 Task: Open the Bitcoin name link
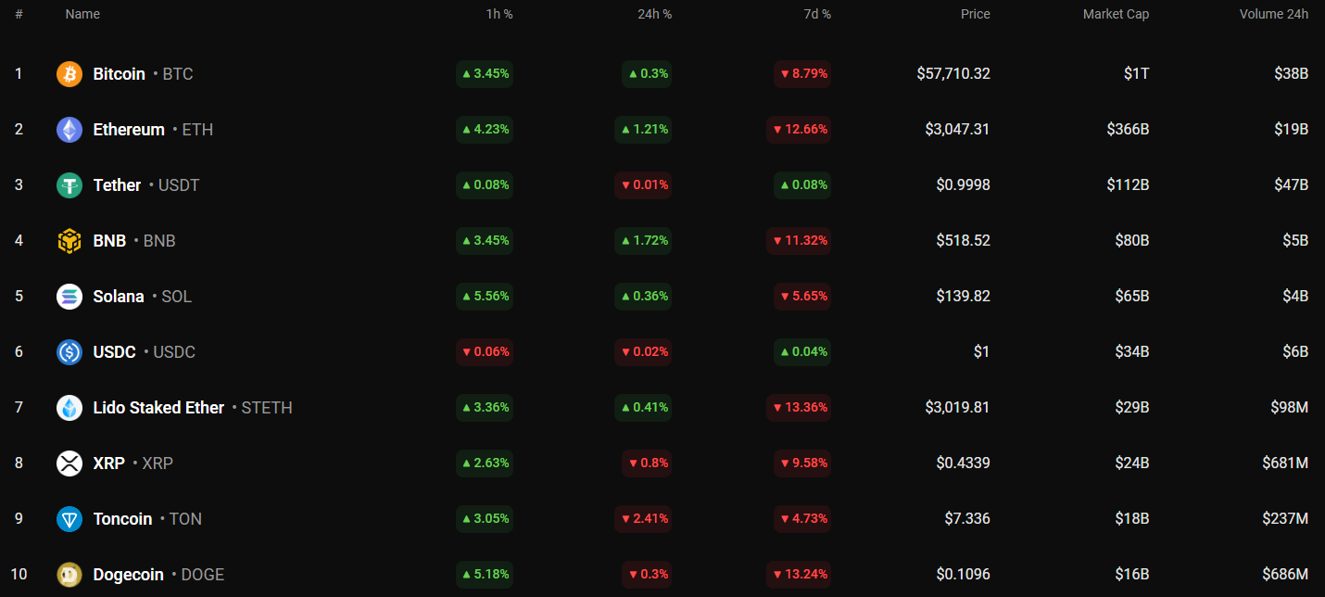(x=119, y=74)
